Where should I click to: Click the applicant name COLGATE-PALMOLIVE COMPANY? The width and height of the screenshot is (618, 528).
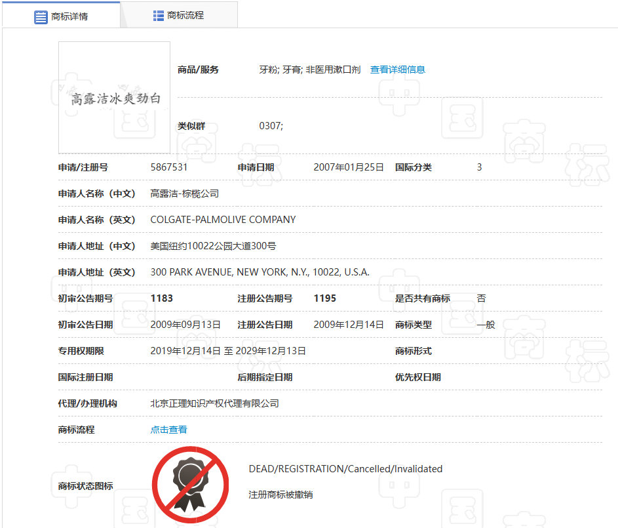pyautogui.click(x=223, y=220)
